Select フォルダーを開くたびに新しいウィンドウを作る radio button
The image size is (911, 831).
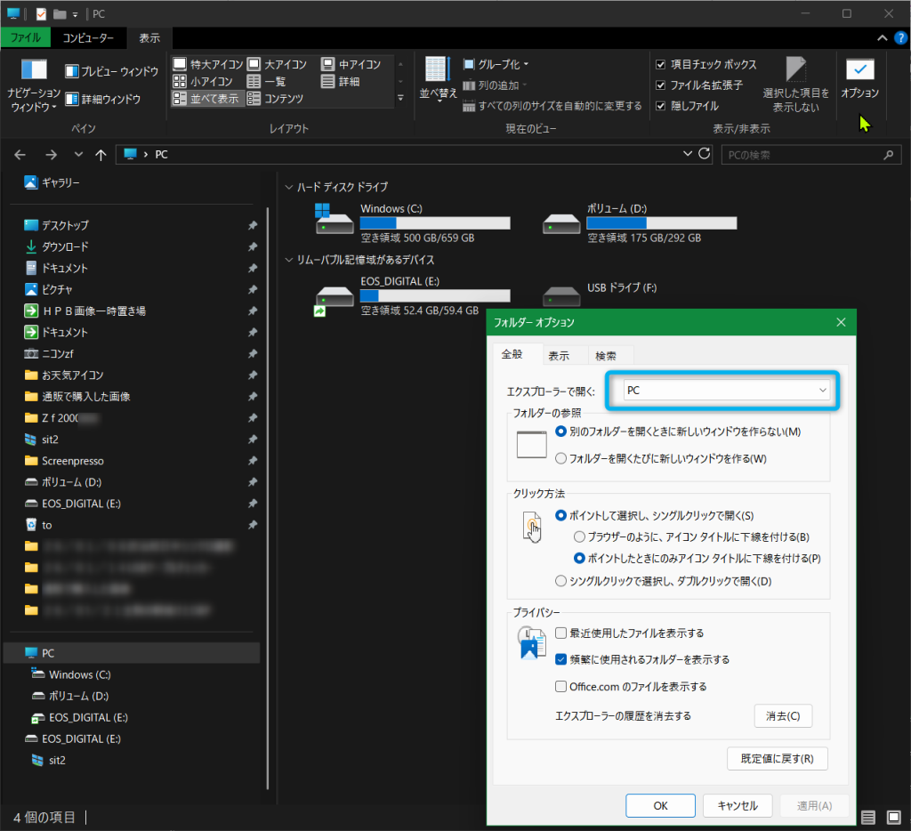[560, 459]
